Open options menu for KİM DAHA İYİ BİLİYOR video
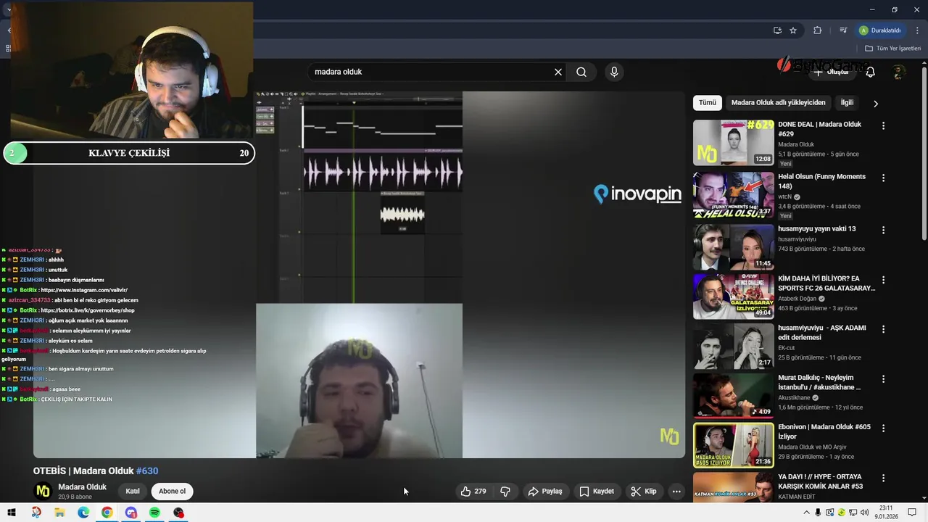This screenshot has width=928, height=522. [883, 280]
